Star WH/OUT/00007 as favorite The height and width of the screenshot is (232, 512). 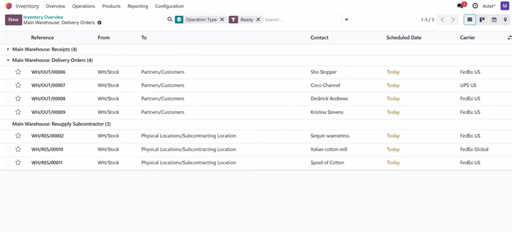coord(18,85)
